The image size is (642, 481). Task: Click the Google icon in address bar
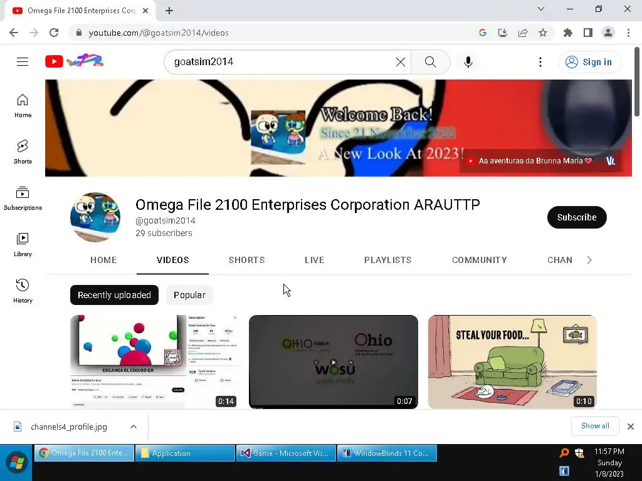(x=482, y=33)
